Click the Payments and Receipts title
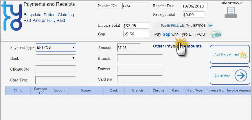This screenshot has height=120, width=252. click(49, 4)
